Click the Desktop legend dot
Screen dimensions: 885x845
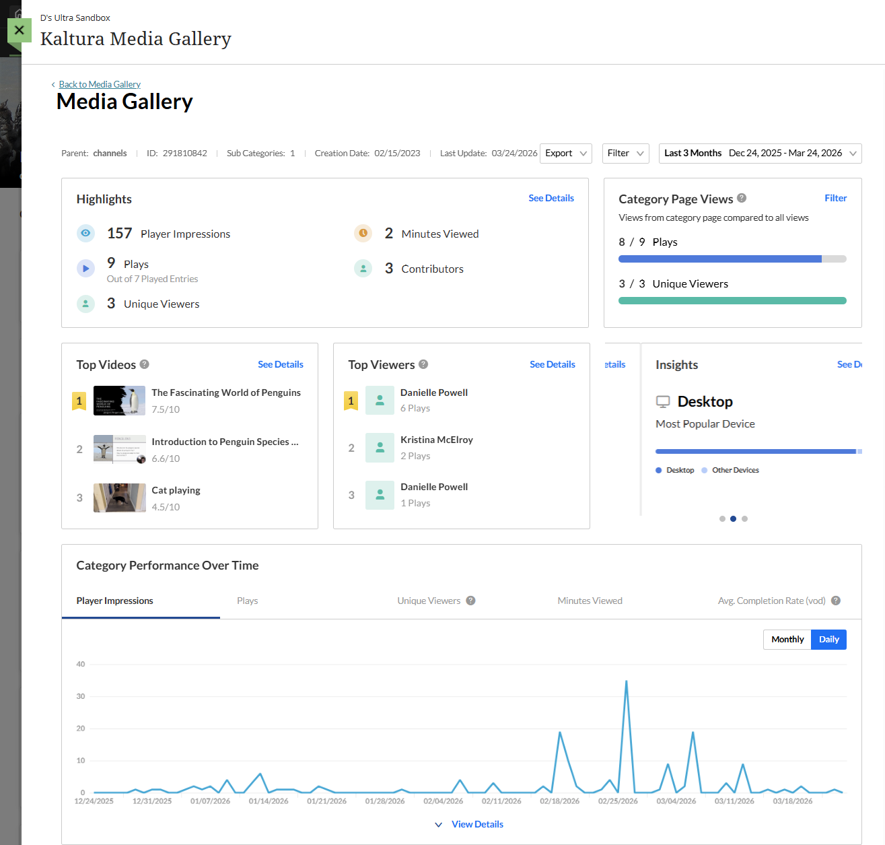(659, 471)
